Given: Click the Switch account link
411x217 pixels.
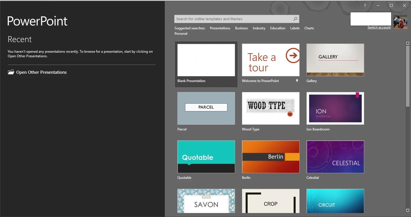Looking at the screenshot, I should tap(379, 27).
